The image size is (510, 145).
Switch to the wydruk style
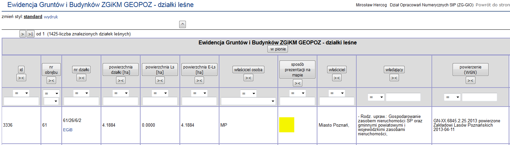[x=51, y=17]
